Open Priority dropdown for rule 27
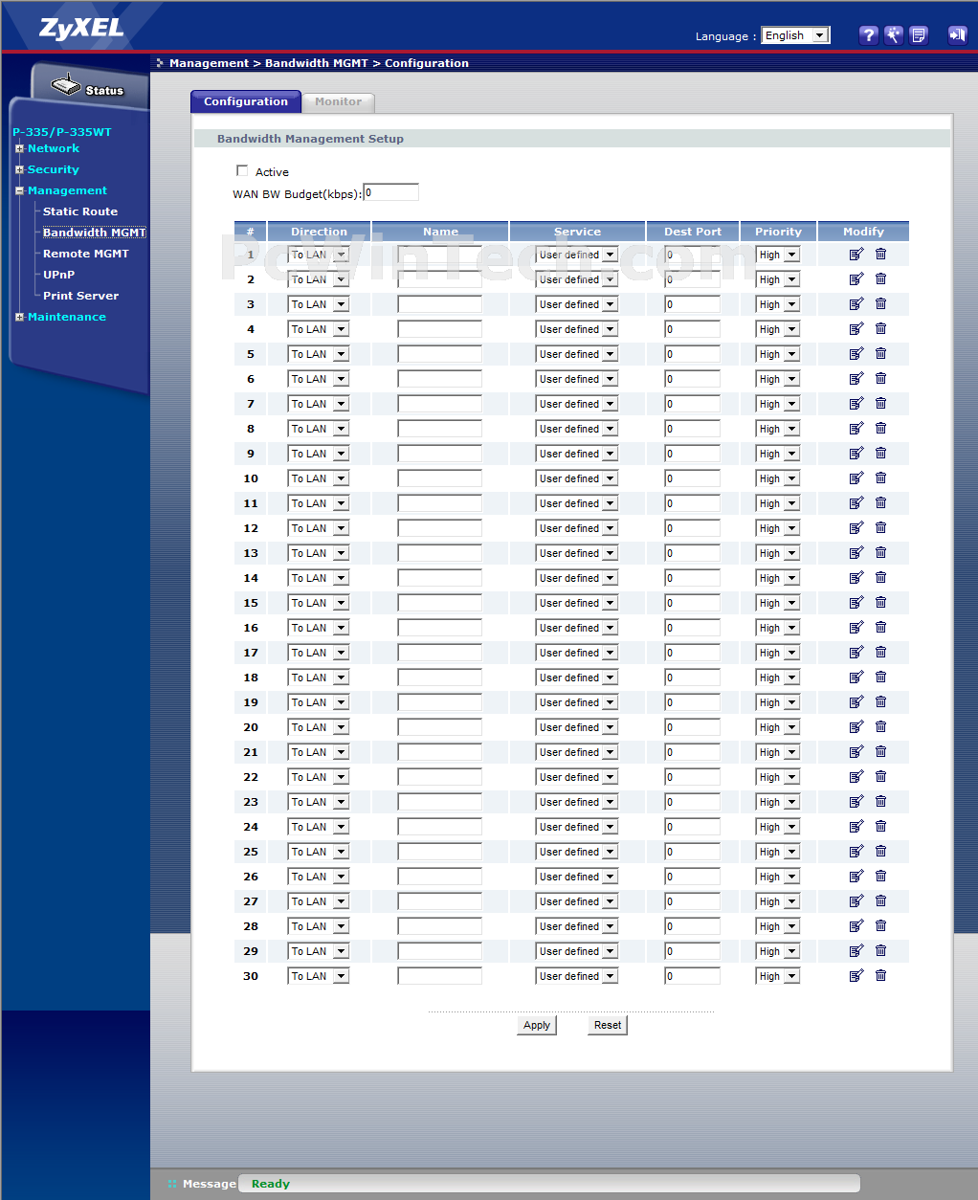The height and width of the screenshot is (1200, 978). coord(778,901)
